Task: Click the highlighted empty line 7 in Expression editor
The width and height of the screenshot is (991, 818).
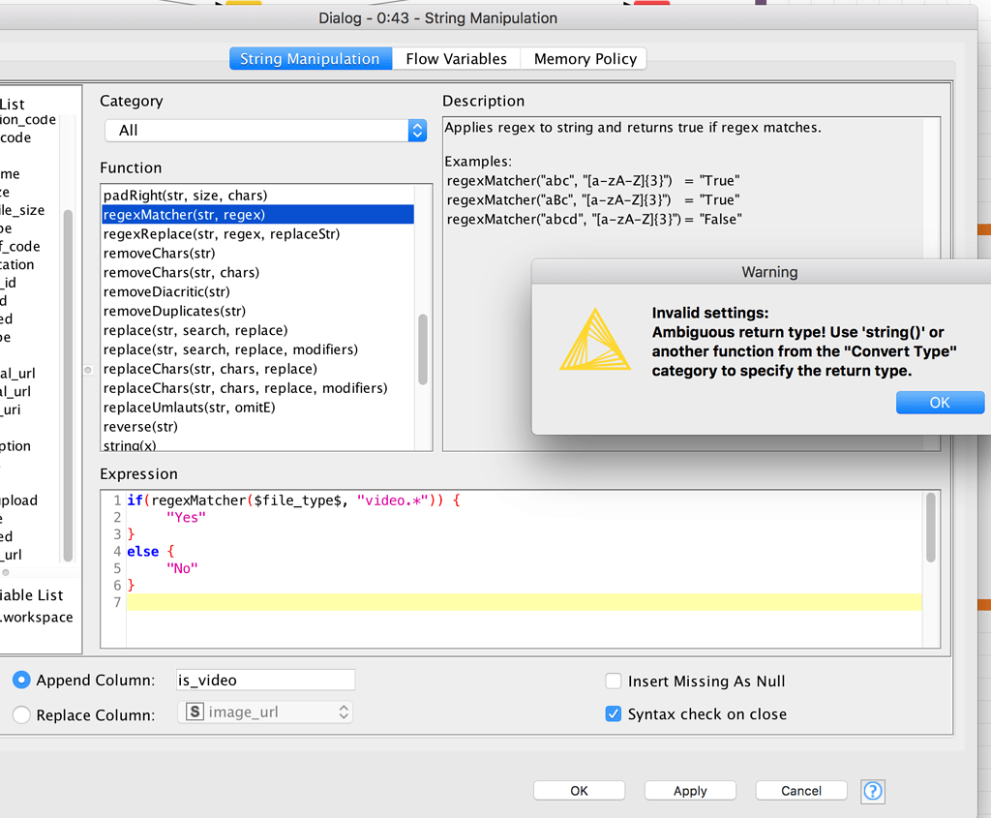Action: (524, 602)
